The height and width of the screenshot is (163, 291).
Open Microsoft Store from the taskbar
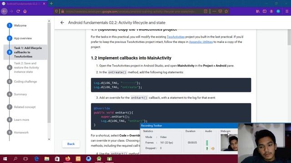click(57, 159)
